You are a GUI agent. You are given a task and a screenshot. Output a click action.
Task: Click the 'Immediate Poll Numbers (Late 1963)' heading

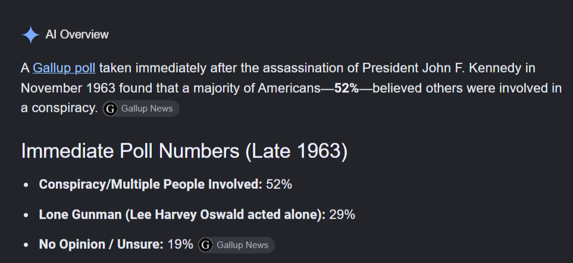(184, 151)
